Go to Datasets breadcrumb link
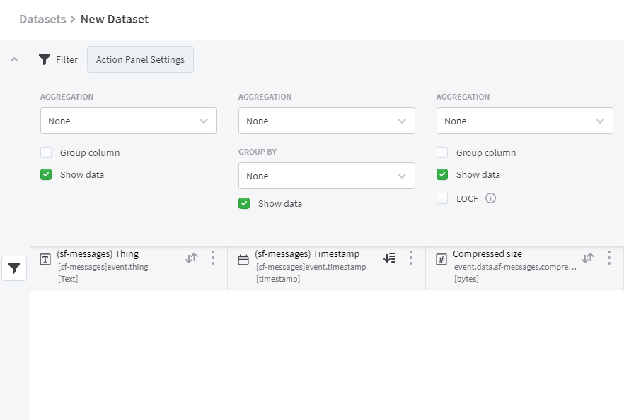624x420 pixels. coord(42,19)
